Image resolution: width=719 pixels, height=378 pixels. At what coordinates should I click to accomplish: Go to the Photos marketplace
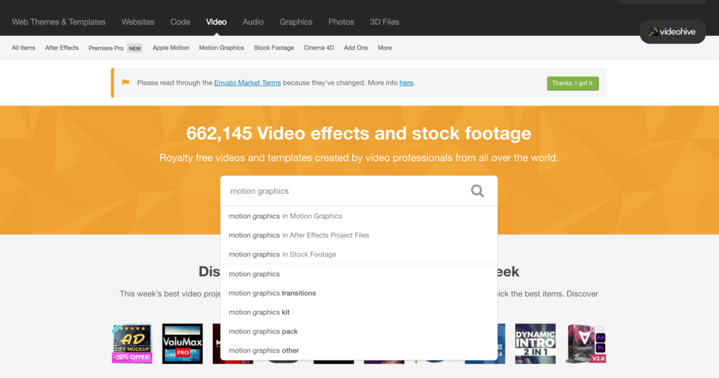(x=341, y=22)
